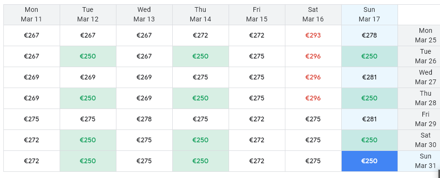Click the Fri Mar 15 column header

[x=256, y=15]
